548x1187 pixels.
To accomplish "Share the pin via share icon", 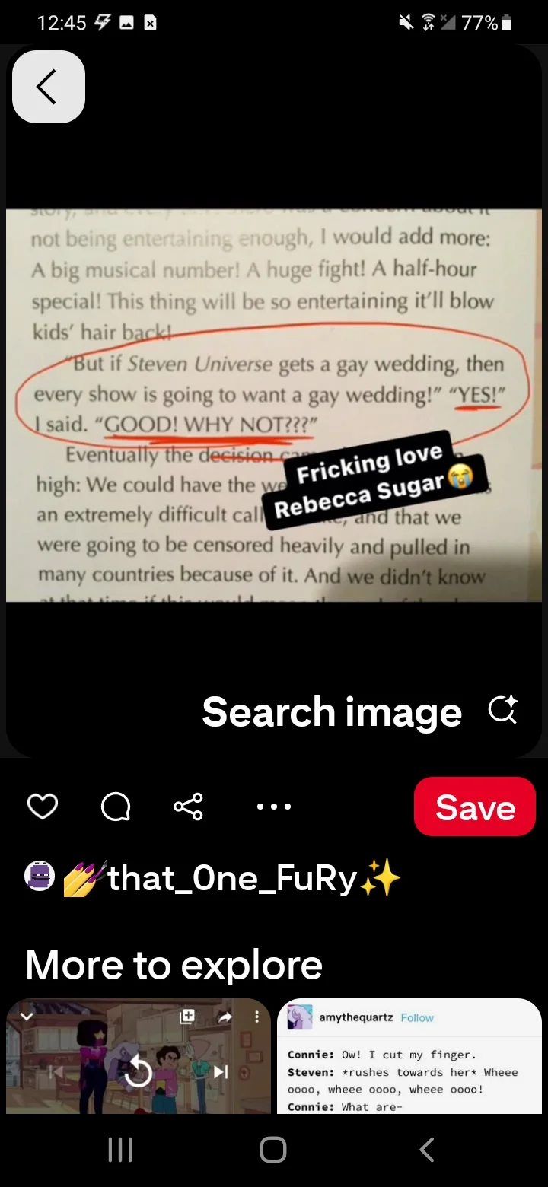I will point(188,807).
